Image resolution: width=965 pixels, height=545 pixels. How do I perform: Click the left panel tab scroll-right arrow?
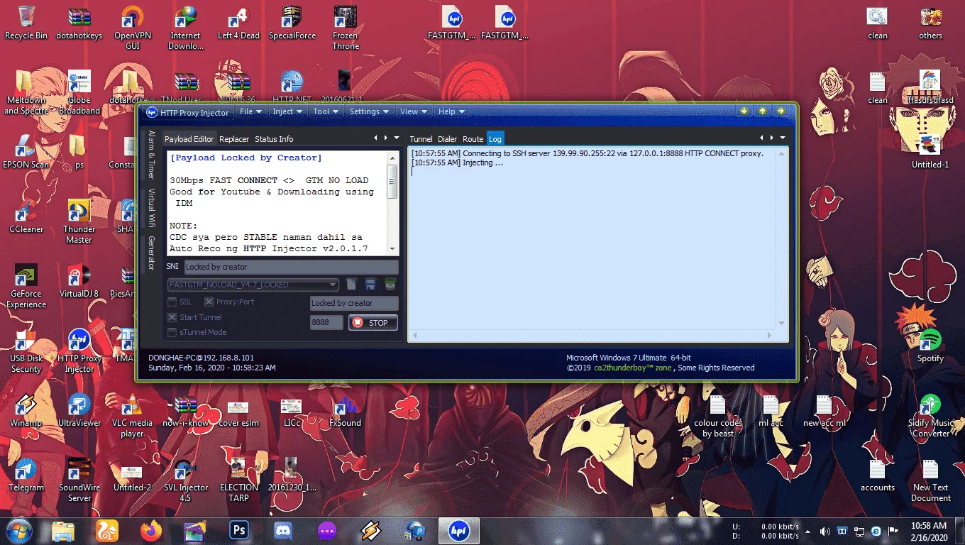pyautogui.click(x=386, y=138)
